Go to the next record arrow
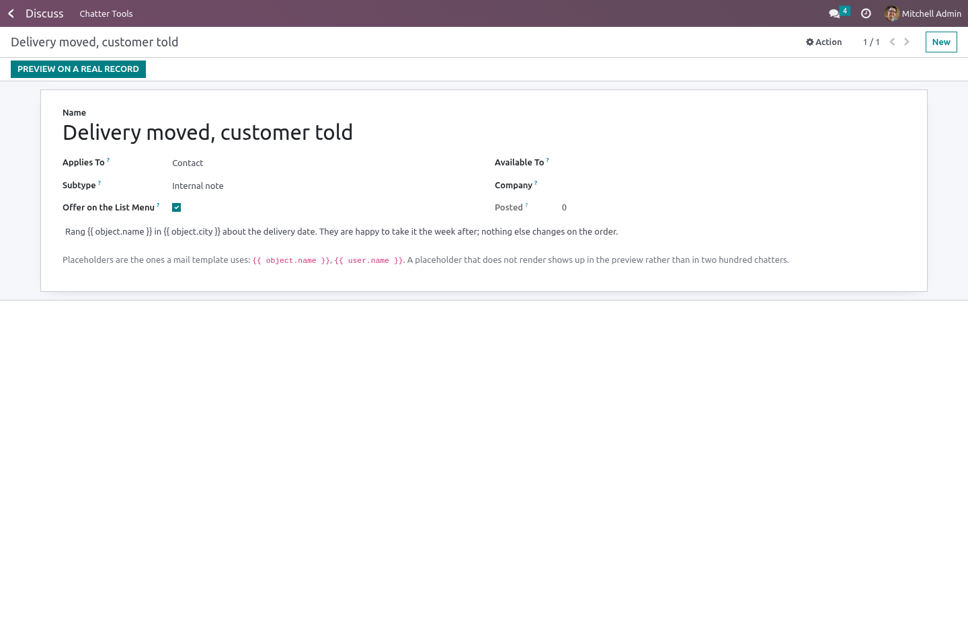Screen dimensions: 968x632 [907, 42]
